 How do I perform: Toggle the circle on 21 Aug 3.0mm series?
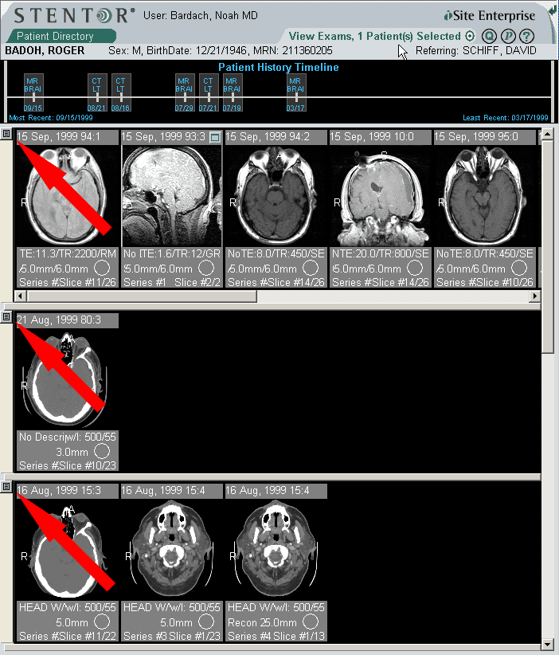pos(101,452)
